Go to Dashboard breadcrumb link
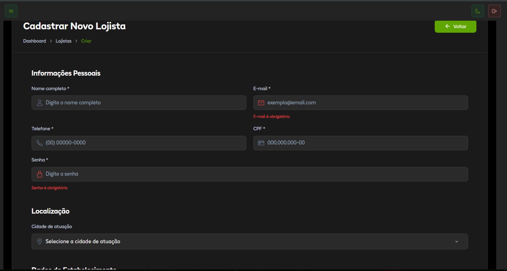Viewport: 507px width, 271px height. [35, 41]
